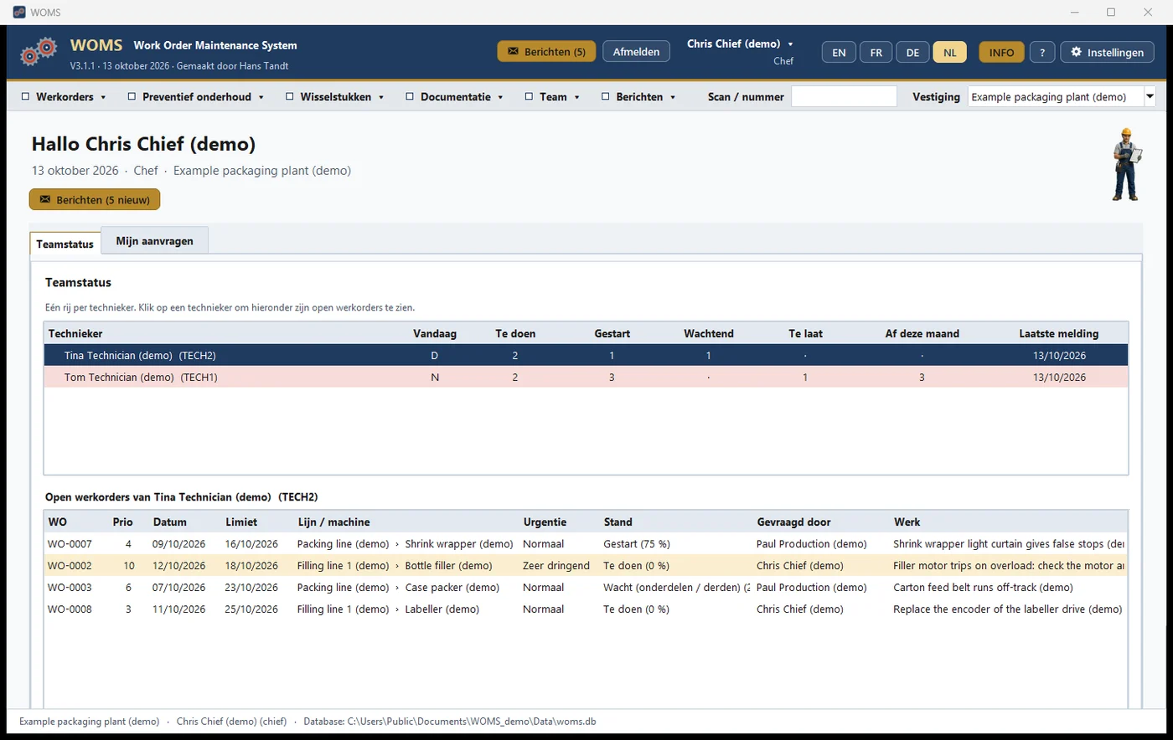Switch to the Mijn aanvragen tab
Image resolution: width=1173 pixels, height=740 pixels.
click(x=154, y=240)
